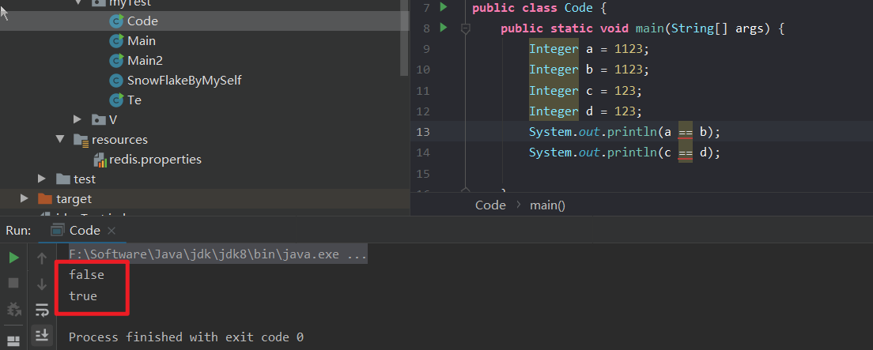The height and width of the screenshot is (350, 873).
Task: Click the == operator in 'c == d'
Action: click(x=686, y=153)
